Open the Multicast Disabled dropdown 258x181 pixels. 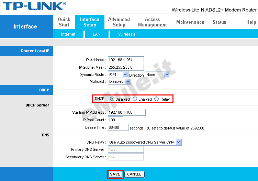(119, 82)
